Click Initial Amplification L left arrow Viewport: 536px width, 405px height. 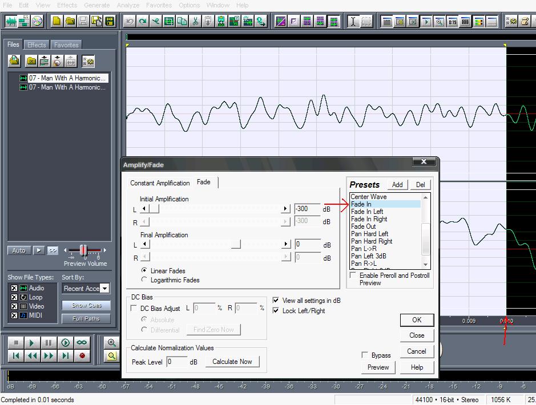pyautogui.click(x=144, y=209)
